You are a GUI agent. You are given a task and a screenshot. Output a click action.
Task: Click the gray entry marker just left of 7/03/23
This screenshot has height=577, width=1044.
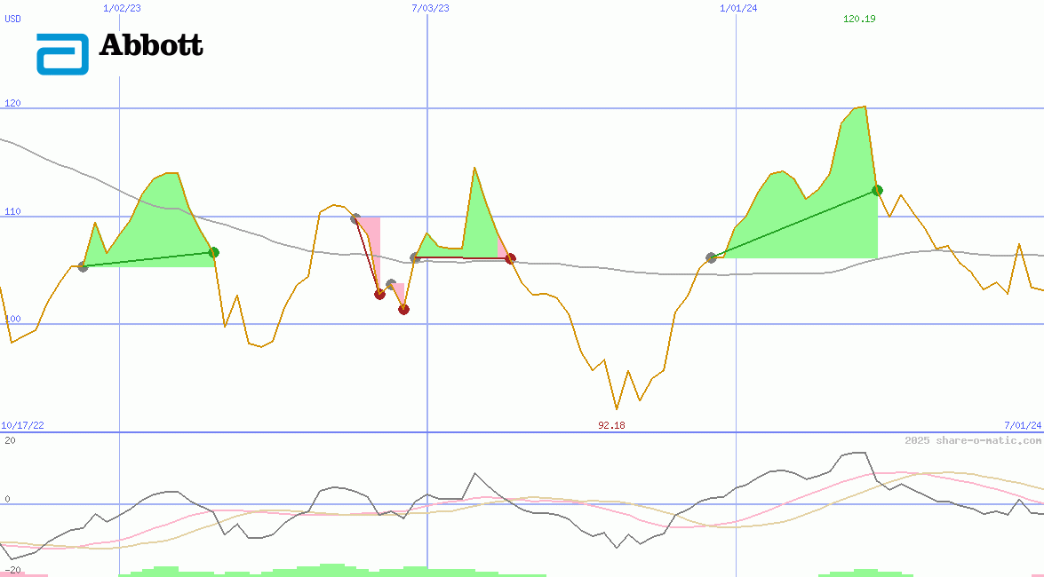[x=415, y=258]
